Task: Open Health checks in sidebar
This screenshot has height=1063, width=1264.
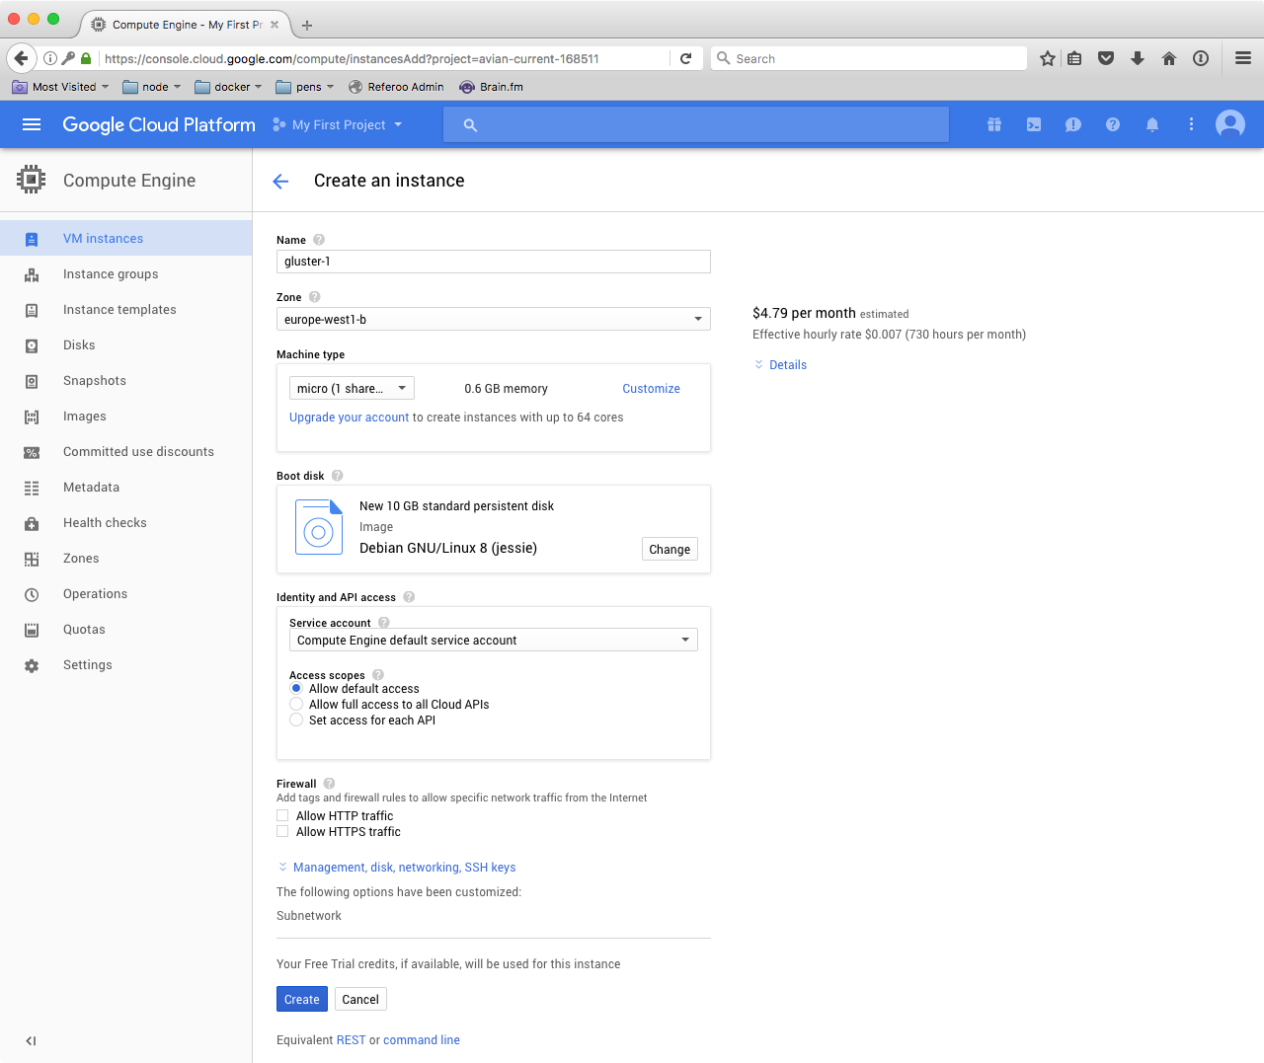Action: tap(125, 522)
